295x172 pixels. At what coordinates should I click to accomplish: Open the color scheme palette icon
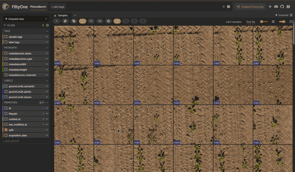coord(65,21)
